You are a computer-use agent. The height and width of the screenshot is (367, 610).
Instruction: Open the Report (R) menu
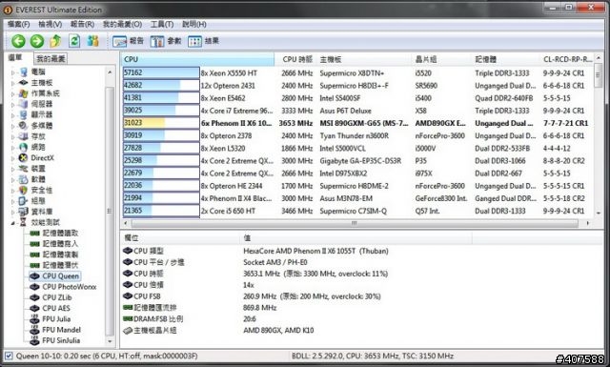point(82,24)
